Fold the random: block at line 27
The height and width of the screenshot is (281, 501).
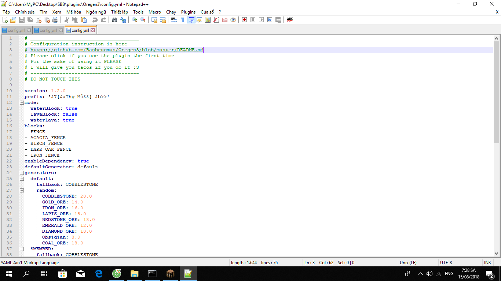pos(22,190)
